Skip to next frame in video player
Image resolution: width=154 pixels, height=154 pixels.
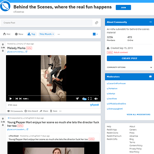pyautogui.click(x=20, y=99)
